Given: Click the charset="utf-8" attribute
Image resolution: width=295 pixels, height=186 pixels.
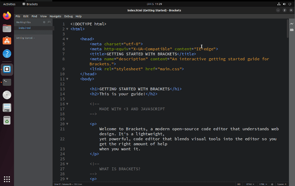Looking at the screenshot, I should (x=122, y=44).
